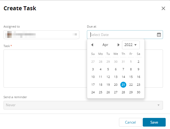Select April 21 highlighted date
The image size is (170, 129).
click(123, 85)
